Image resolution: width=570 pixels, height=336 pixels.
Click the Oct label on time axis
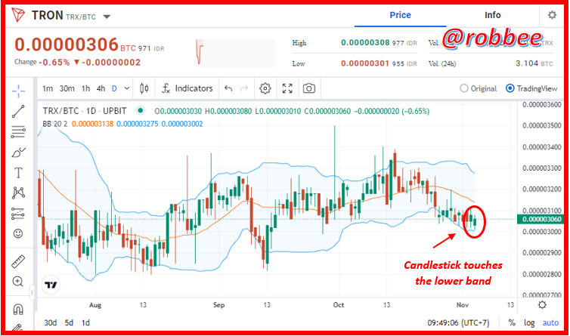339,305
